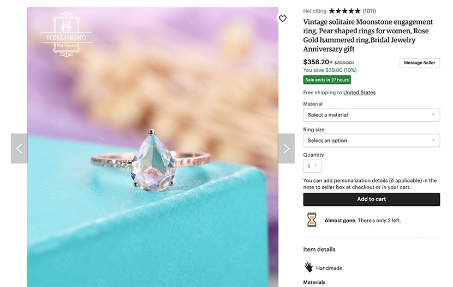
Task: Open the Quantity selector
Action: click(x=312, y=166)
